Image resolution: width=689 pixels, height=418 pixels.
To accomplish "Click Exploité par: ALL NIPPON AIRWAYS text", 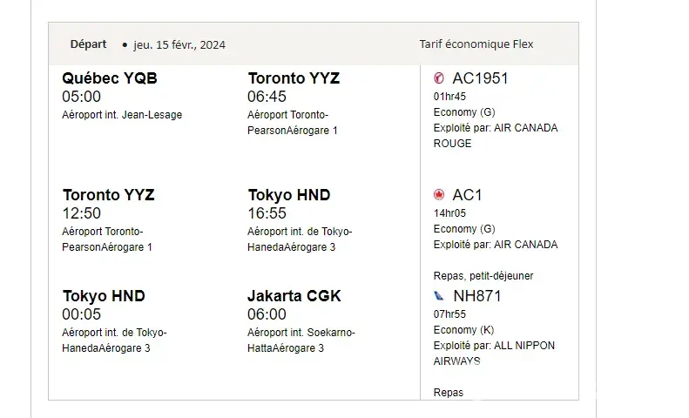I will pos(494,353).
